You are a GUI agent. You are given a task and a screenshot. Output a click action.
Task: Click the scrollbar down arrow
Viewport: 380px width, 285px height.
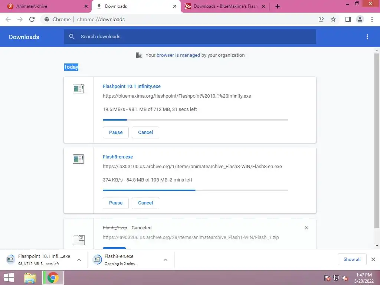(x=377, y=246)
